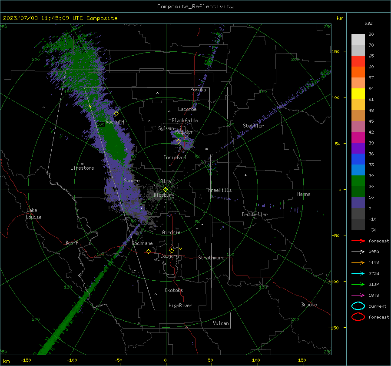Viewport: 391px width, 366px height.
Task: Click the RockyMH label
Action: (x=115, y=122)
